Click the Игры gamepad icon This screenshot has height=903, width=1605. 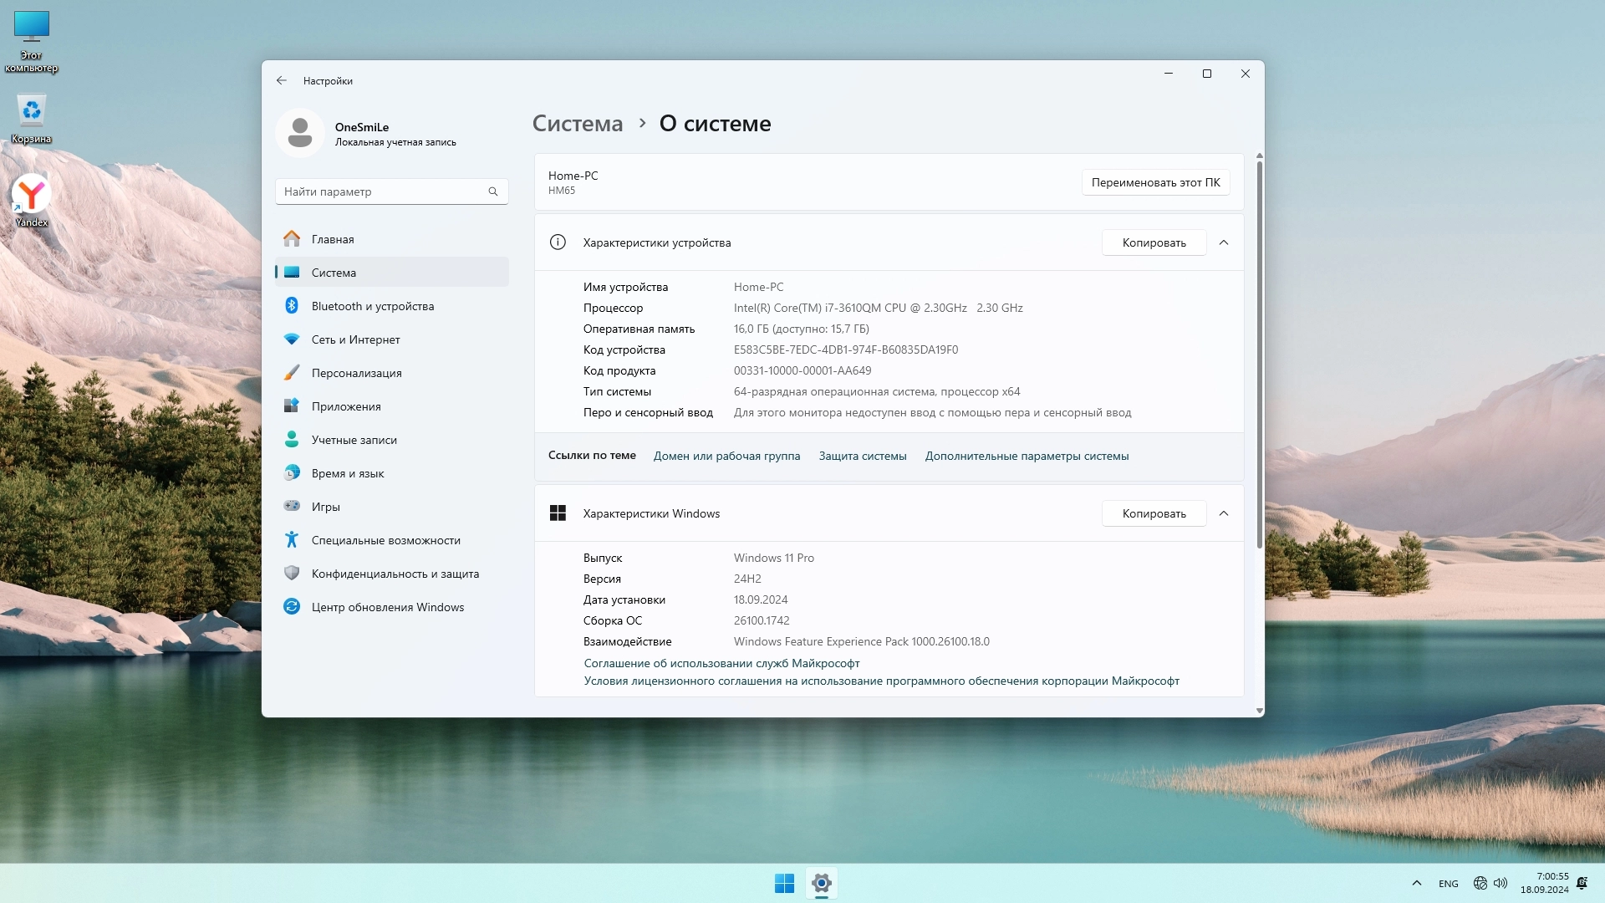coord(292,506)
